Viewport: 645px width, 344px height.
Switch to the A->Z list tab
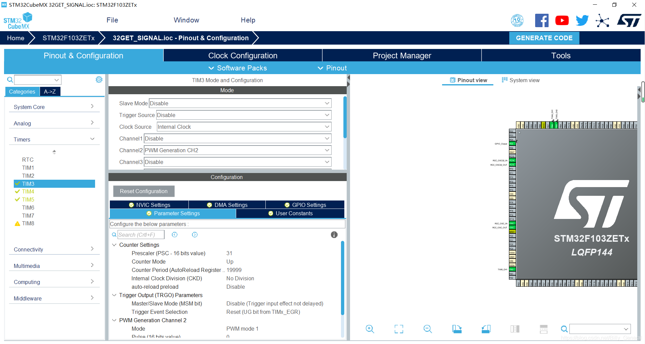point(50,92)
